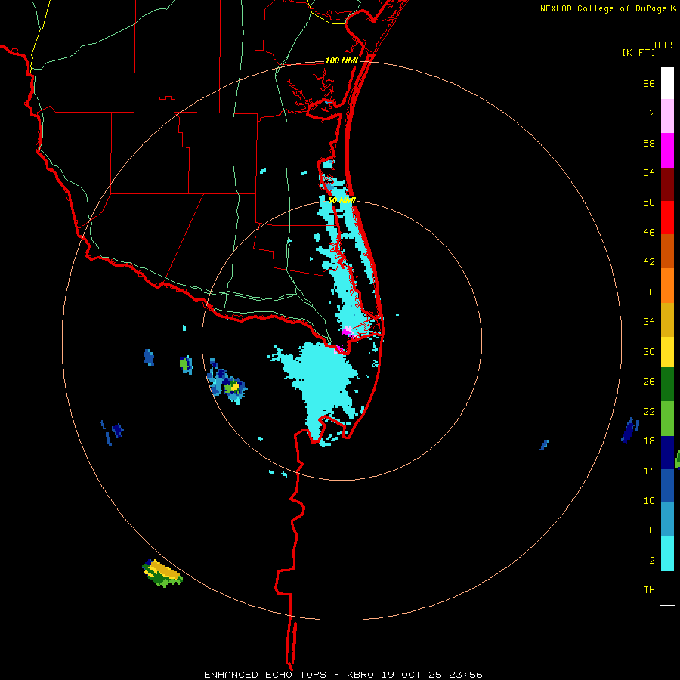Screen dimensions: 680x680
Task: Click the gold 34-38 kft legend swatch
Action: [667, 320]
